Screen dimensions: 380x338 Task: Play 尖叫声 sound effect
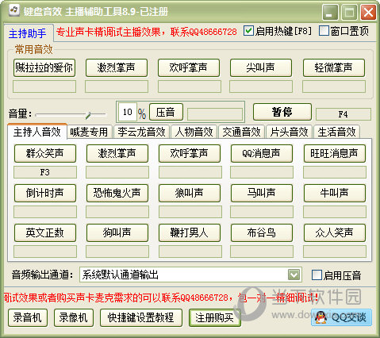coord(261,68)
